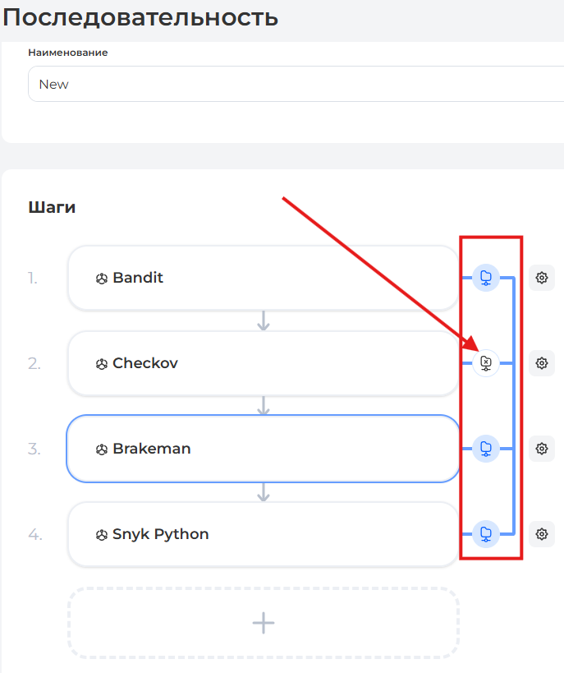Viewport: 564px width, 673px height.
Task: Select the Brakeman step name
Action: click(x=151, y=449)
